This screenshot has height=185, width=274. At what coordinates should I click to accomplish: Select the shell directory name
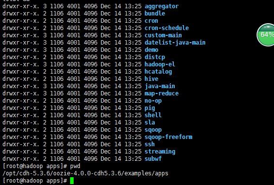(153, 115)
